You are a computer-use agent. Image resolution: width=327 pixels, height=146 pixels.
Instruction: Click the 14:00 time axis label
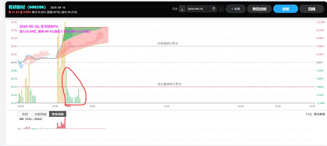coord(241,106)
